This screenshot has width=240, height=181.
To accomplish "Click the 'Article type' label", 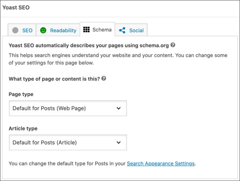I will point(23,128).
